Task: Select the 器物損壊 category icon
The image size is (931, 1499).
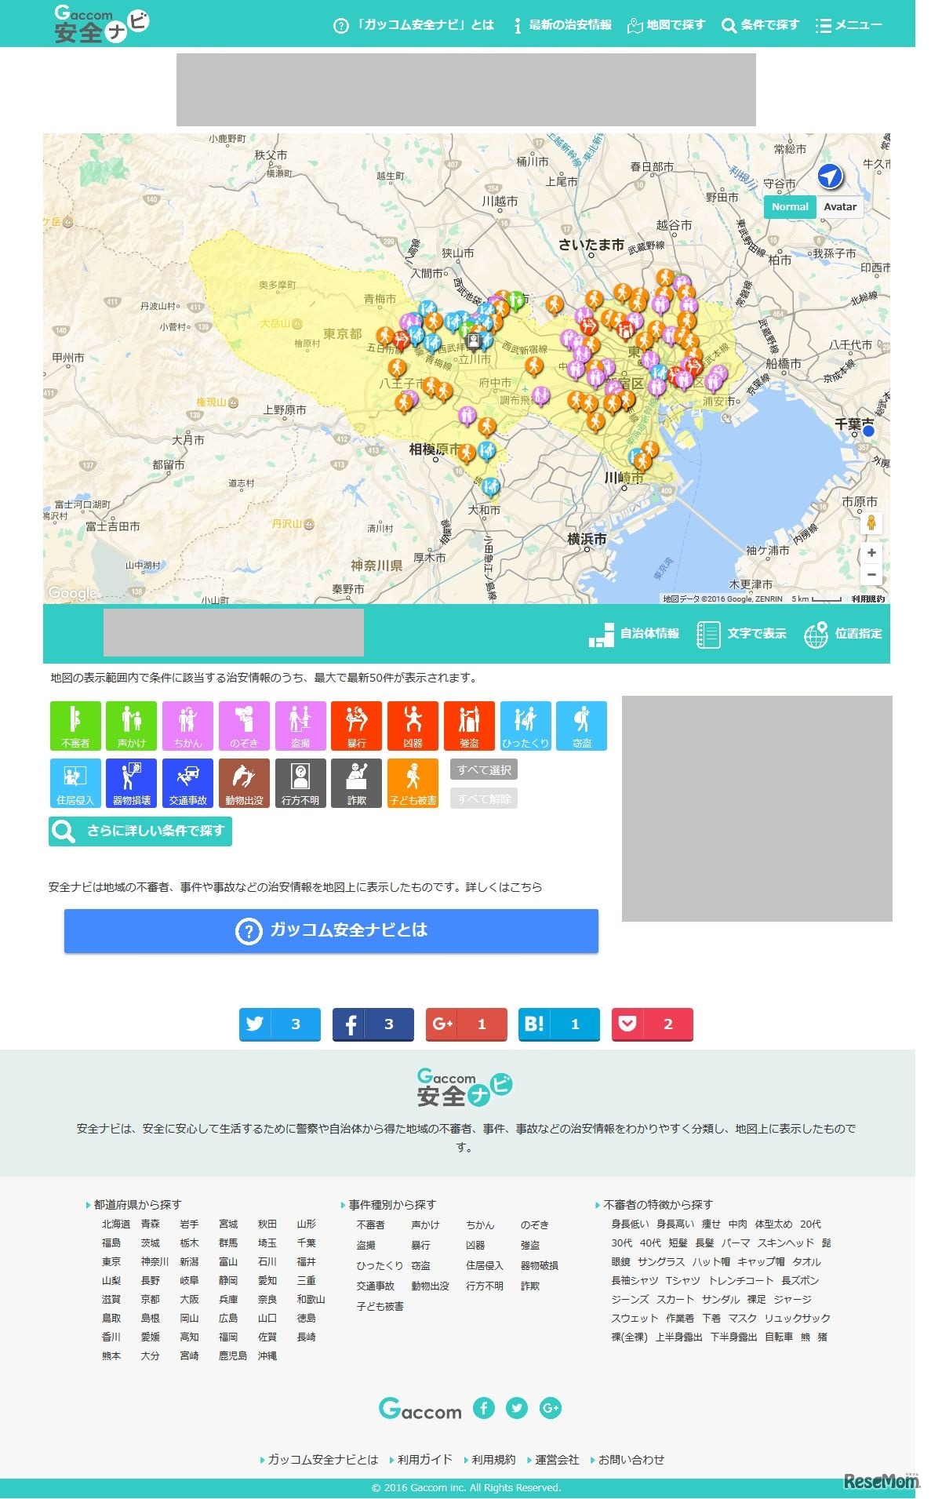Action: [x=132, y=783]
